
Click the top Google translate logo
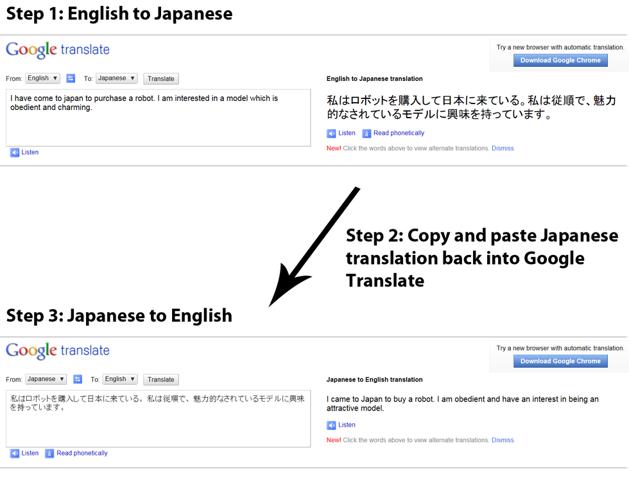click(x=58, y=50)
